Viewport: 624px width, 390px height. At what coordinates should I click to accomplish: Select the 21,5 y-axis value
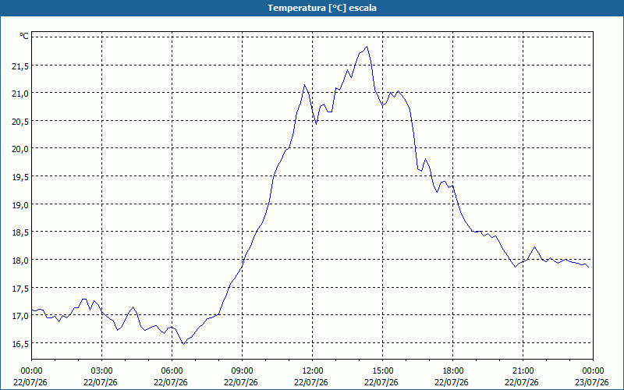click(20, 66)
